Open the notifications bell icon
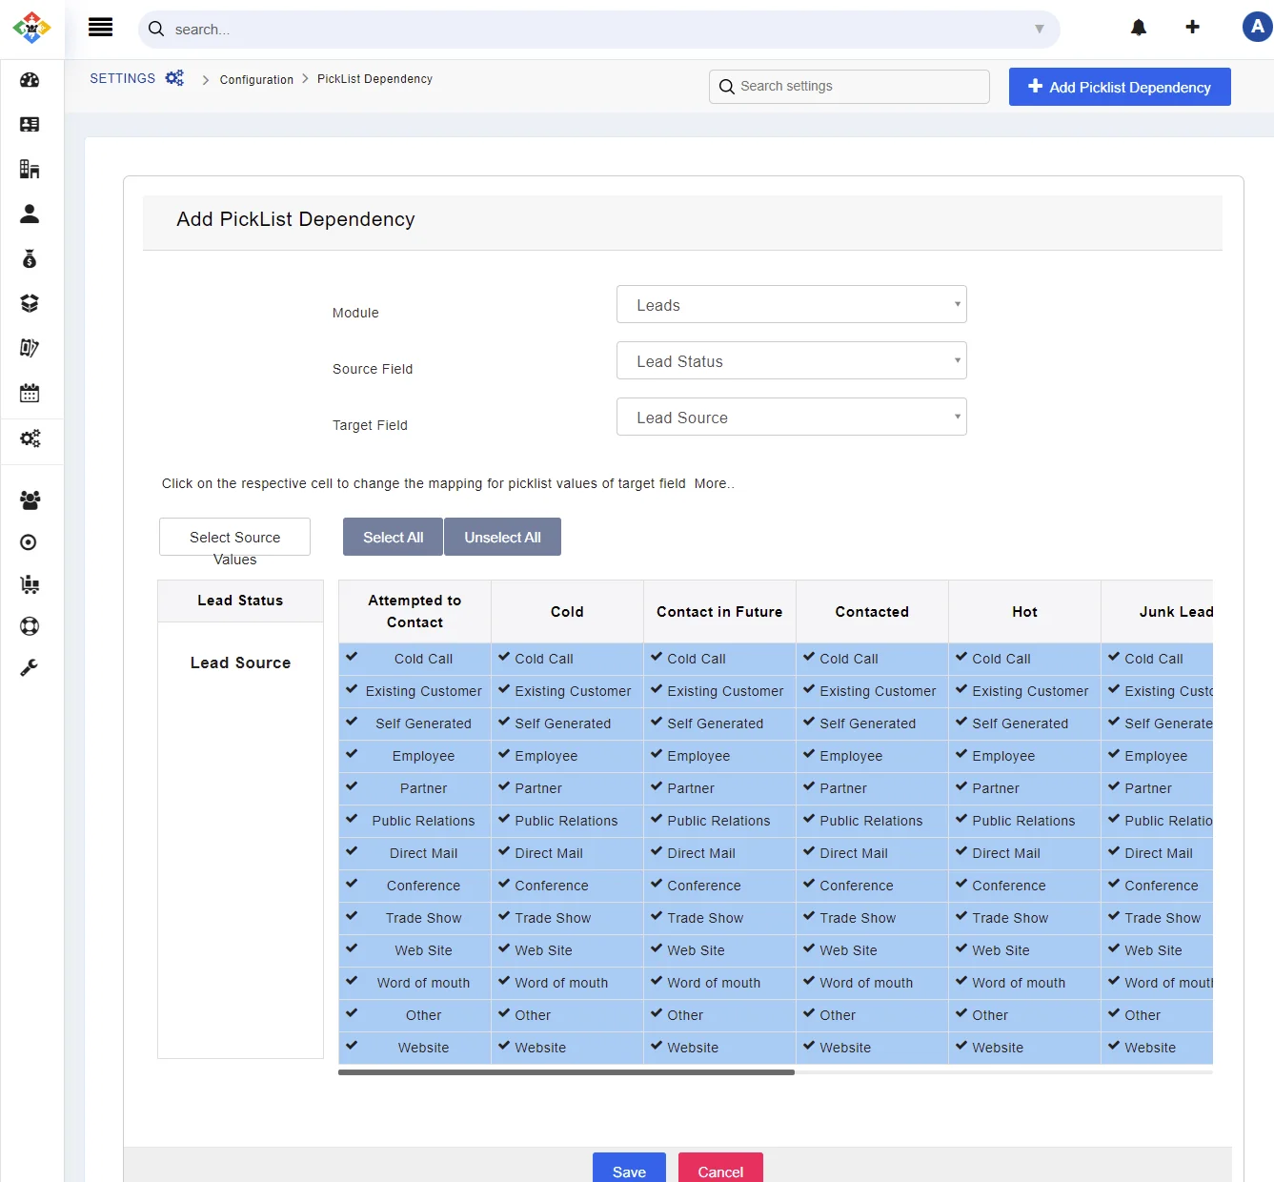Screen dimensions: 1274x1182 [1138, 28]
